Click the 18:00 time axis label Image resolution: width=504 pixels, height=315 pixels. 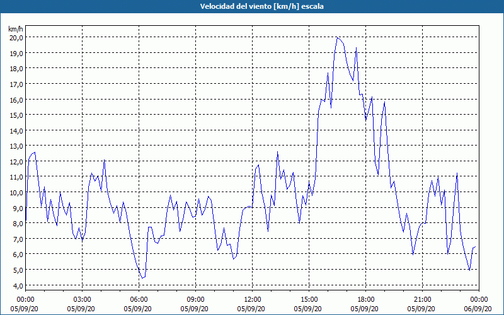[366, 300]
